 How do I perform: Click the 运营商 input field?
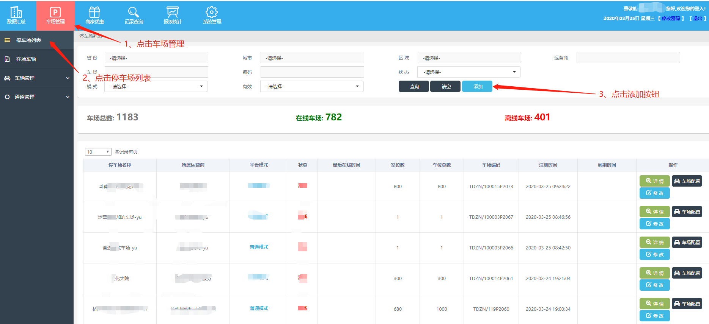click(628, 58)
